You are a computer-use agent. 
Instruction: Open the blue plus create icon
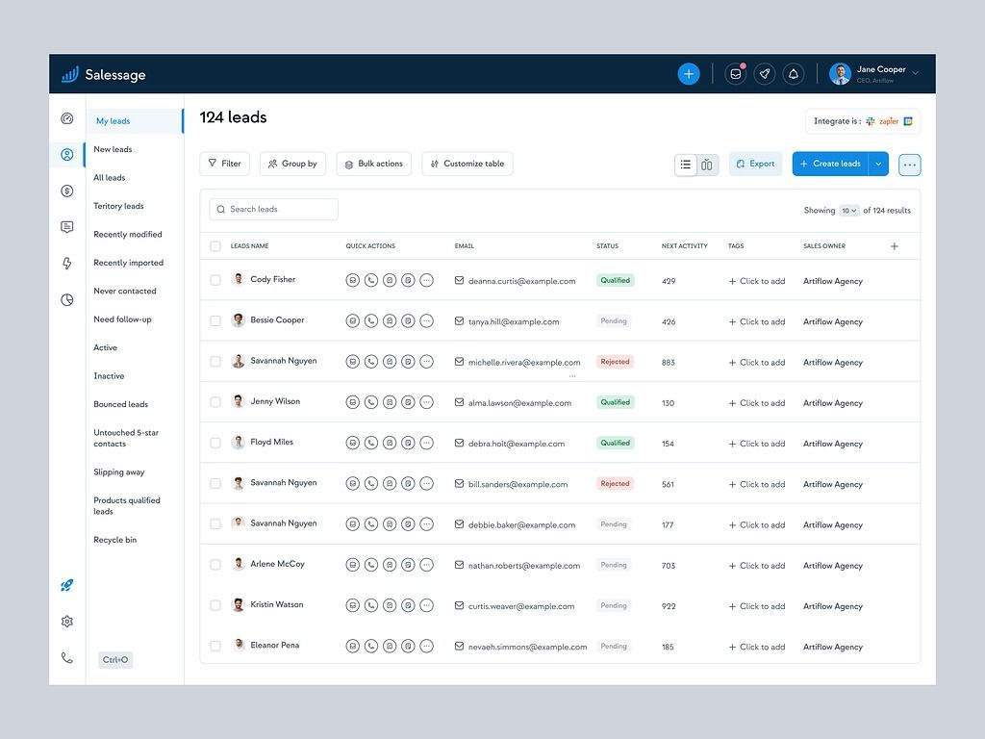[x=689, y=73]
